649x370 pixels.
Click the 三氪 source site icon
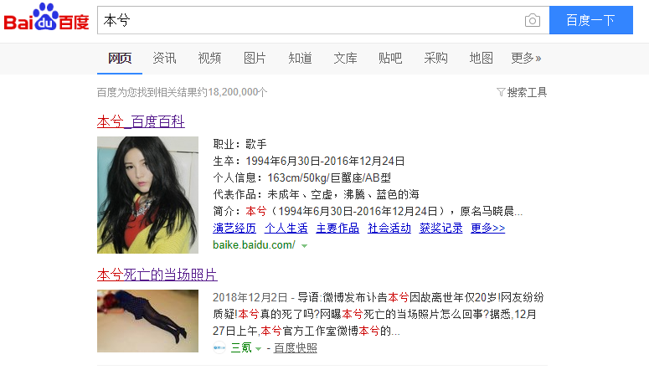click(219, 347)
